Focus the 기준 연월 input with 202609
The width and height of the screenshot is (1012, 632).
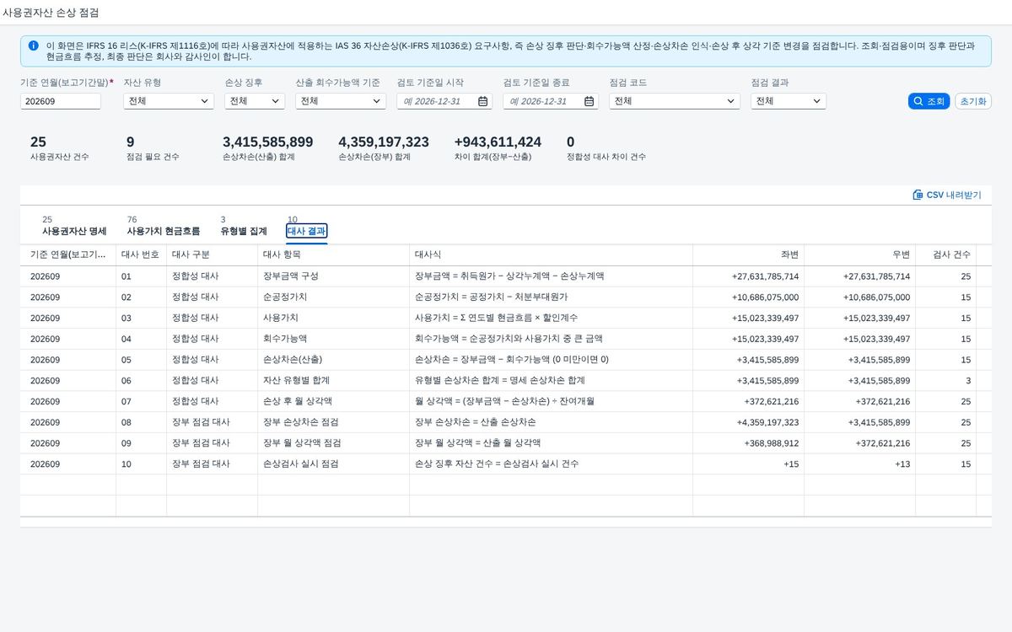(x=61, y=101)
